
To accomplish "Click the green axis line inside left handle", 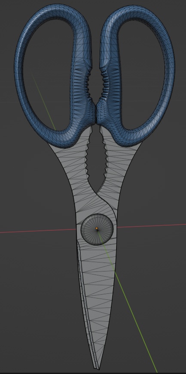I will 43,100.
